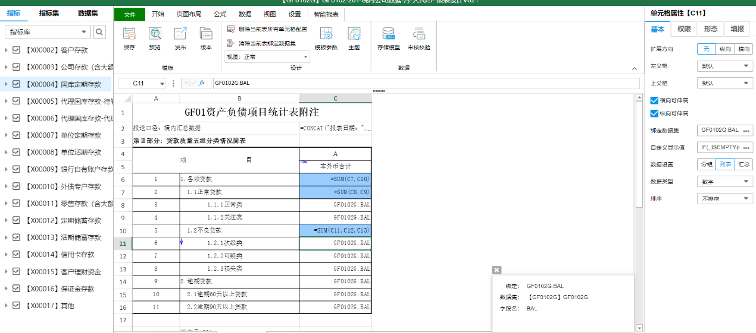Set 扩展方向 to 纵向

tap(725, 49)
